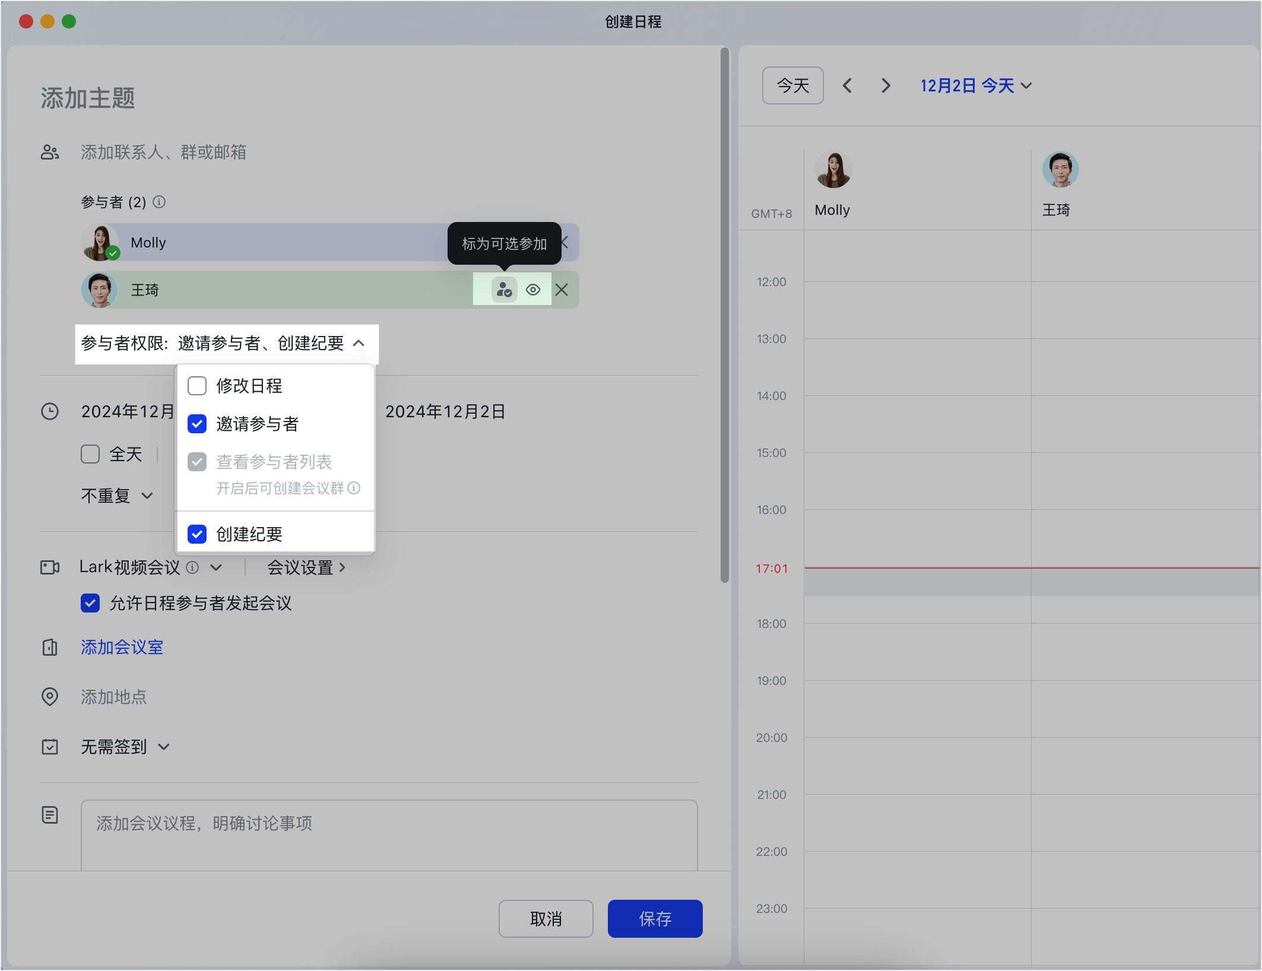Check the 修改日程 permission checkbox

click(197, 386)
